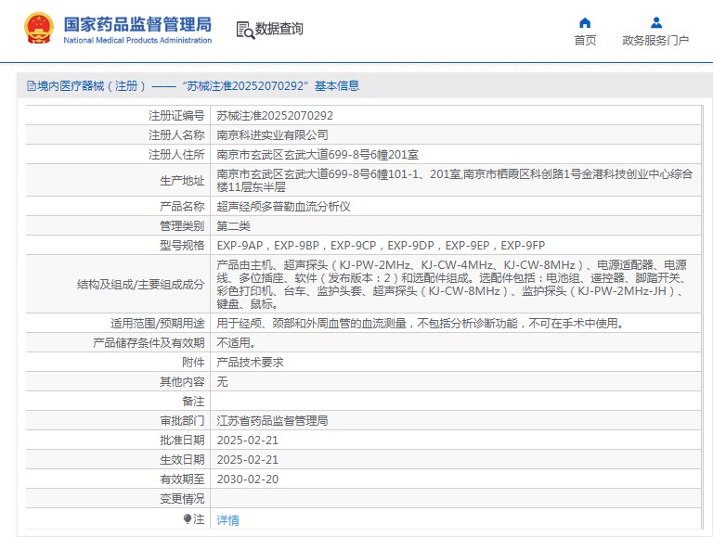713x537 pixels.
Task: Click model specs EXP-9AP, EXP-9BP value
Action: (381, 246)
